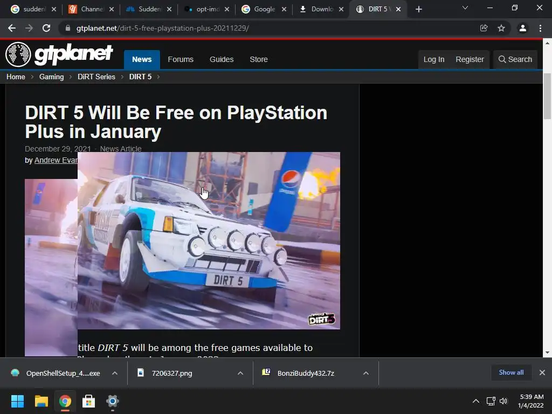The height and width of the screenshot is (414, 552).
Task: Close the 'opt-img' tab
Action: (227, 10)
